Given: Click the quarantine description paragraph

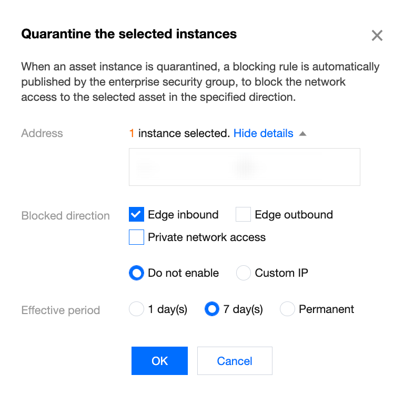Looking at the screenshot, I should click(200, 82).
